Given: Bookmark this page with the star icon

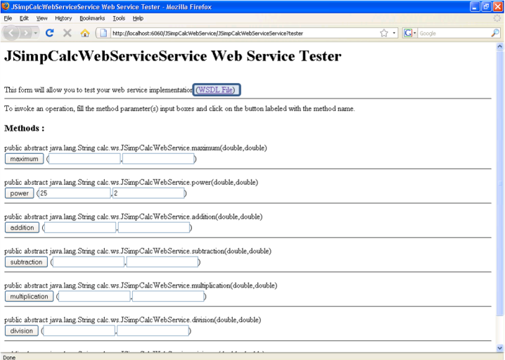Looking at the screenshot, I should click(x=384, y=32).
